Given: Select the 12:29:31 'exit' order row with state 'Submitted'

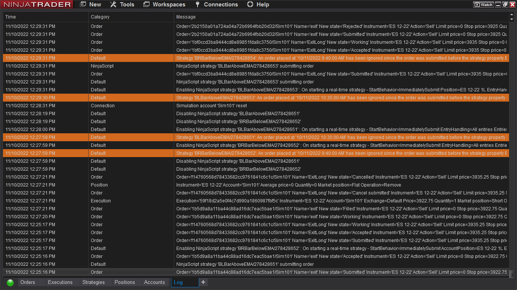Looking at the screenshot, I should [256, 34].
